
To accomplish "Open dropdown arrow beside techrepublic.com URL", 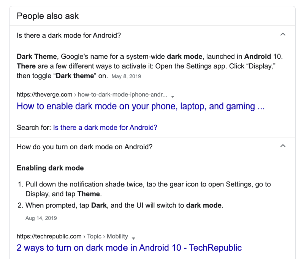I will pos(133,238).
